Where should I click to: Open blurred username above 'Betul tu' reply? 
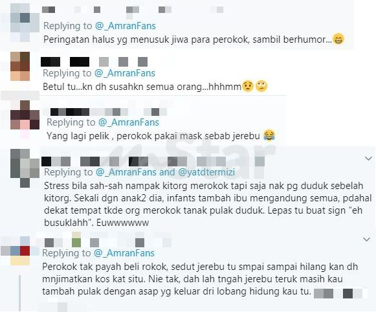click(x=94, y=61)
